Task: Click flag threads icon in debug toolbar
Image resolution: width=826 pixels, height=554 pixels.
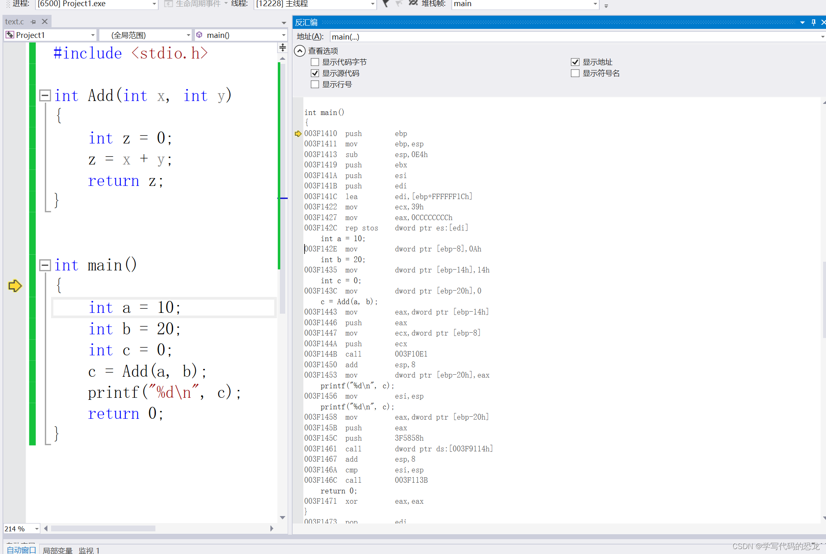Action: (385, 4)
